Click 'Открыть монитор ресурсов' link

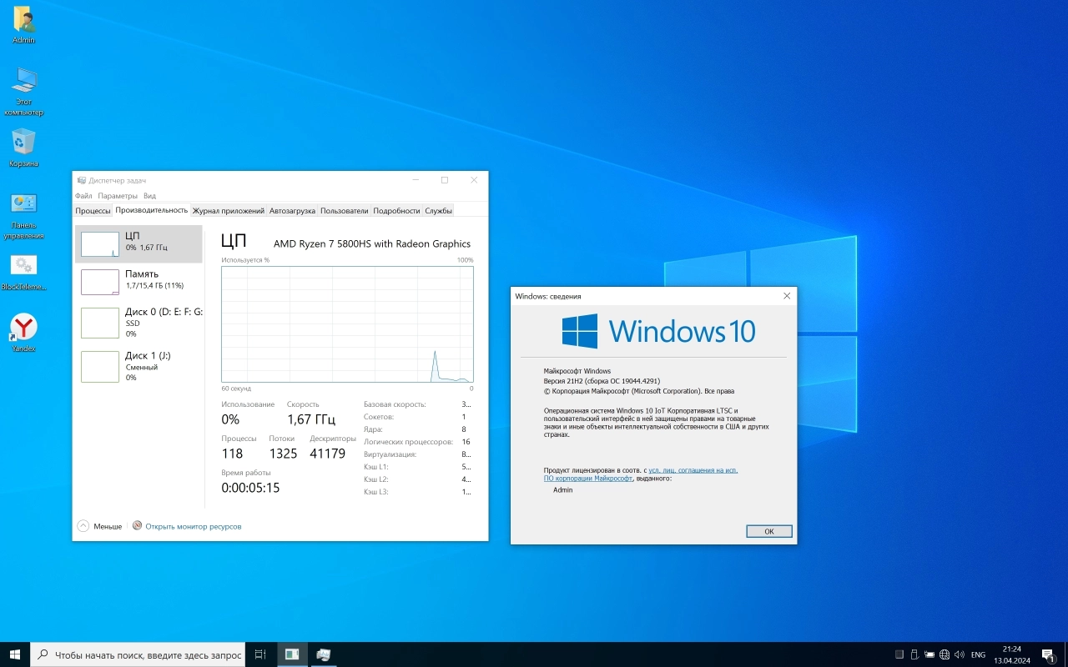coord(194,527)
